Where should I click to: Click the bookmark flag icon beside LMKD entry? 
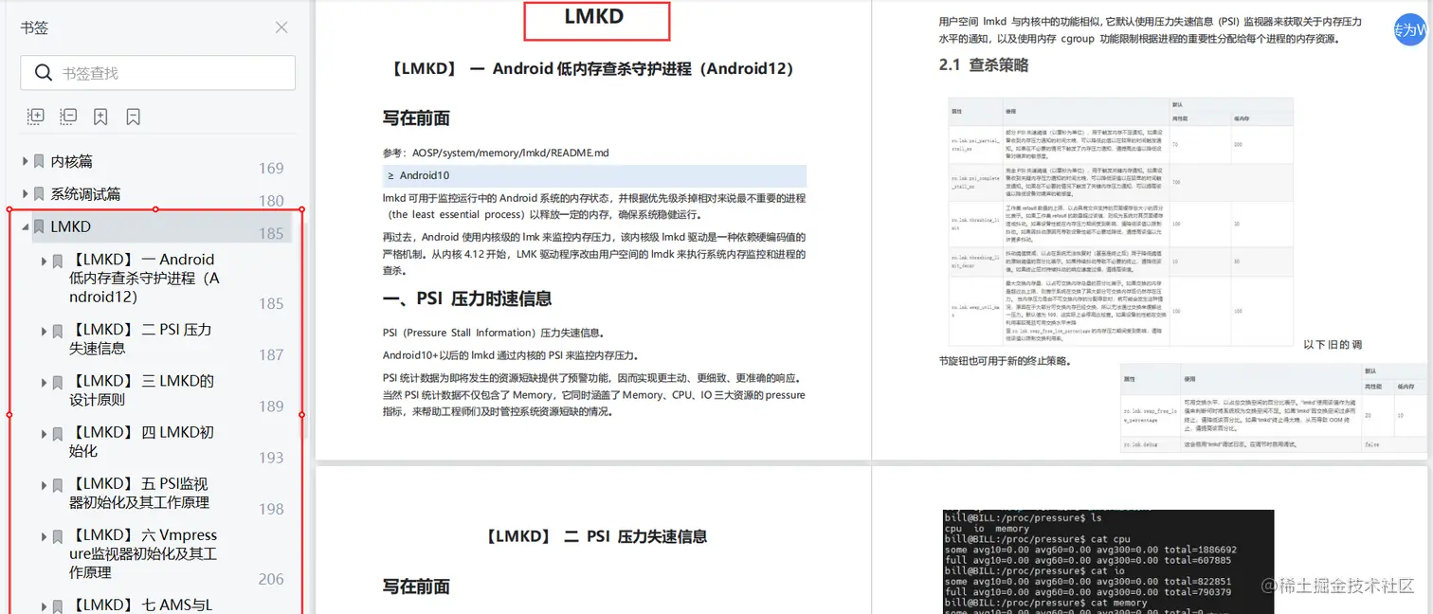tap(38, 226)
